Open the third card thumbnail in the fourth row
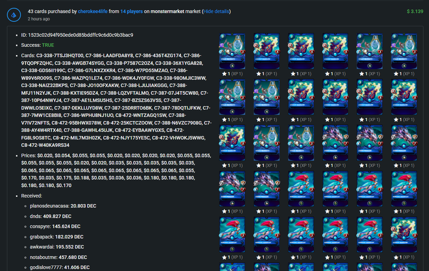This screenshot has height=271, width=429. (301, 189)
